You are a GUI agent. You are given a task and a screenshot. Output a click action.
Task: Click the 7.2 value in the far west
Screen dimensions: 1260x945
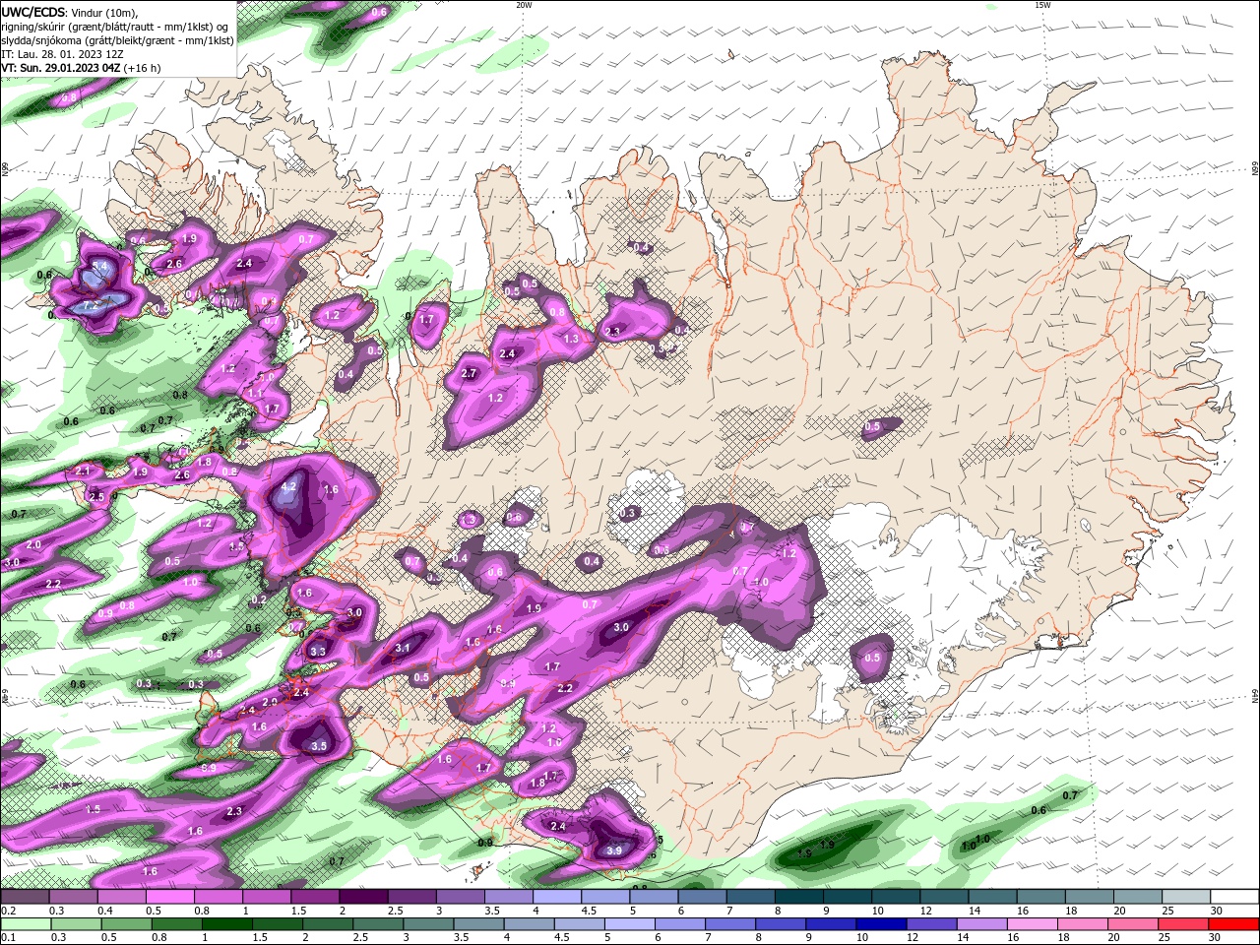tap(91, 306)
